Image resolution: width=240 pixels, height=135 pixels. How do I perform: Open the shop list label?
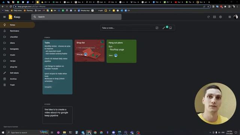tap(18, 67)
